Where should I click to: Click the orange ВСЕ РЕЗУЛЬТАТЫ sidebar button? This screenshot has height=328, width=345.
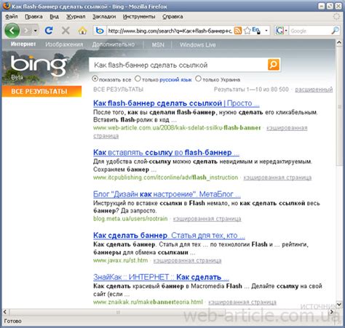pyautogui.click(x=41, y=92)
